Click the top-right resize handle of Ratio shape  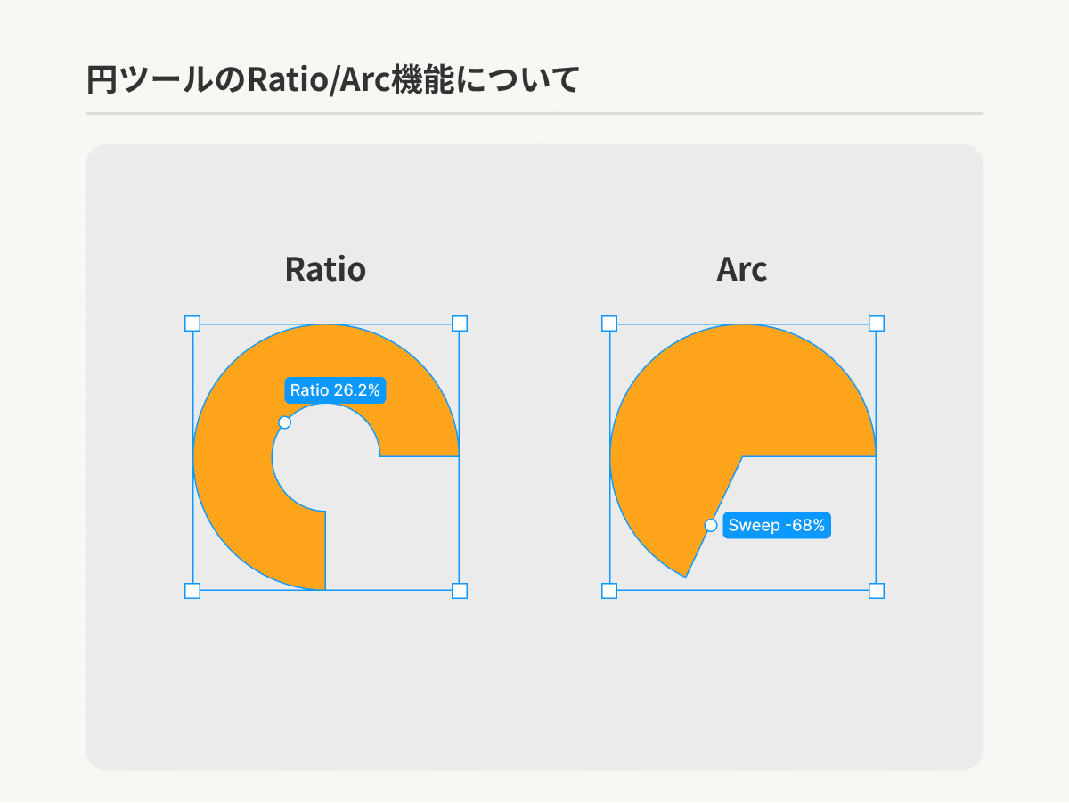[460, 324]
